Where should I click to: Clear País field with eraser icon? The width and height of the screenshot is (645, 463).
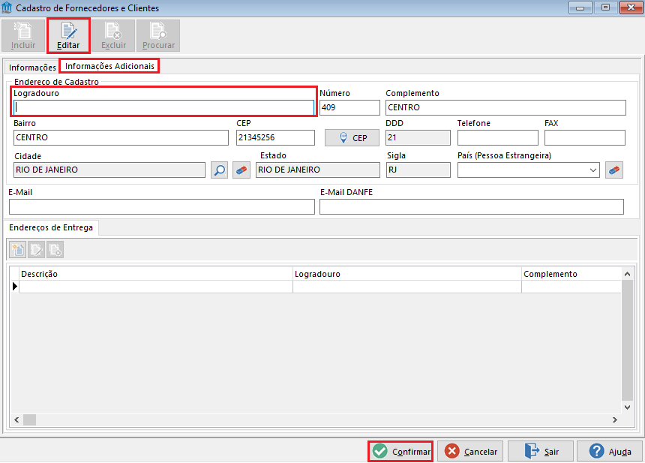(x=614, y=170)
